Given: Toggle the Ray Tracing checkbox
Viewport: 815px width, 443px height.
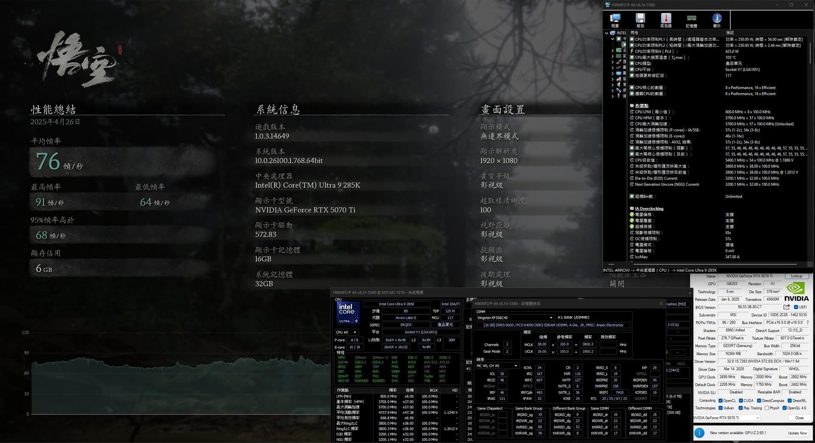Looking at the screenshot, I should click(x=741, y=408).
